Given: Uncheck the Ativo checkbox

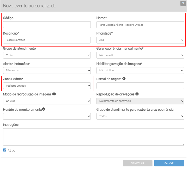Looking at the screenshot, I should pos(5,150).
